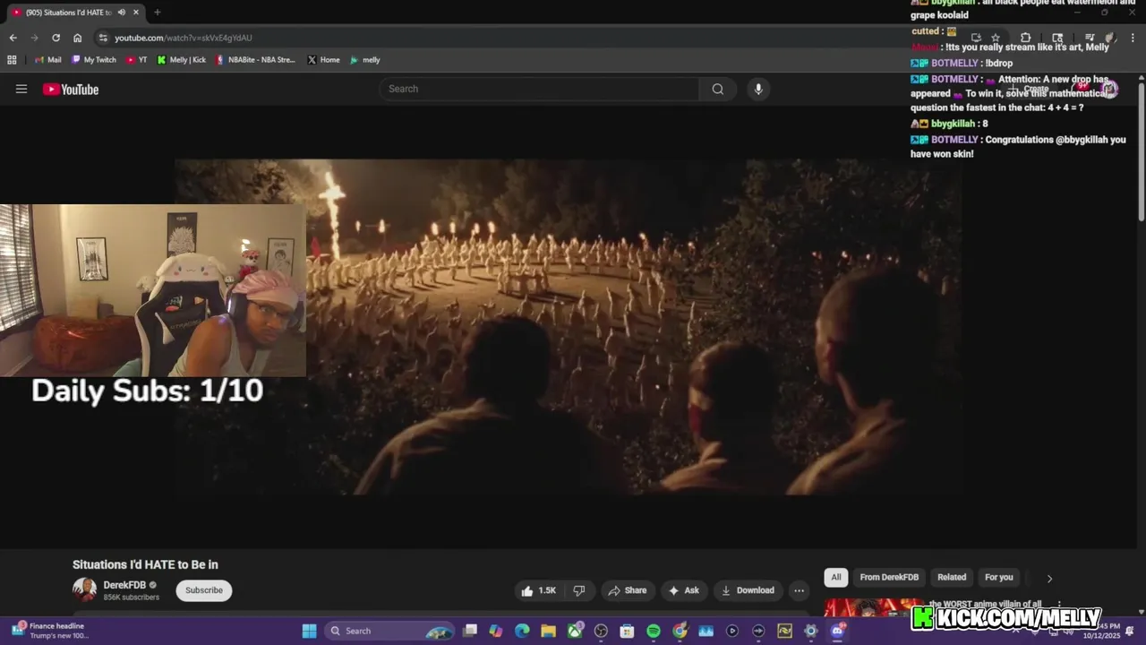The height and width of the screenshot is (645, 1146).
Task: Select the From DerekFDB filter chip
Action: [x=889, y=577]
